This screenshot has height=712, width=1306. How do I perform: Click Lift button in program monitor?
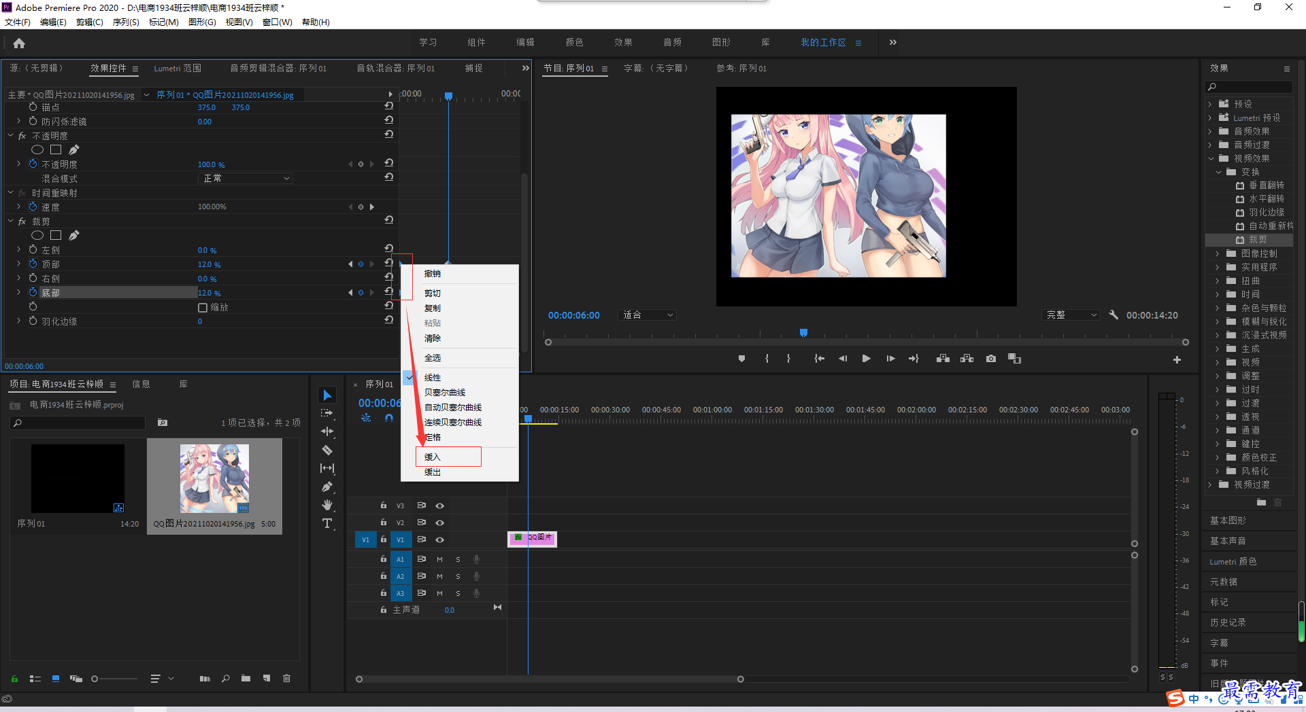(x=943, y=359)
